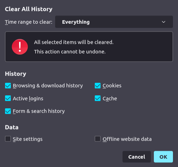The height and width of the screenshot is (167, 178).
Task: Click the 'All selected items will be cleared' message
Action: pos(74,42)
